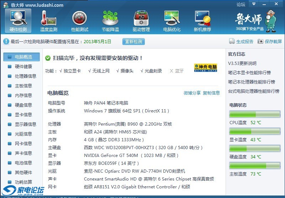Screen dimensions: 285x198
Task: Click the AR8151 Gigabit Ethernet Controller text
Action: coord(137,187)
